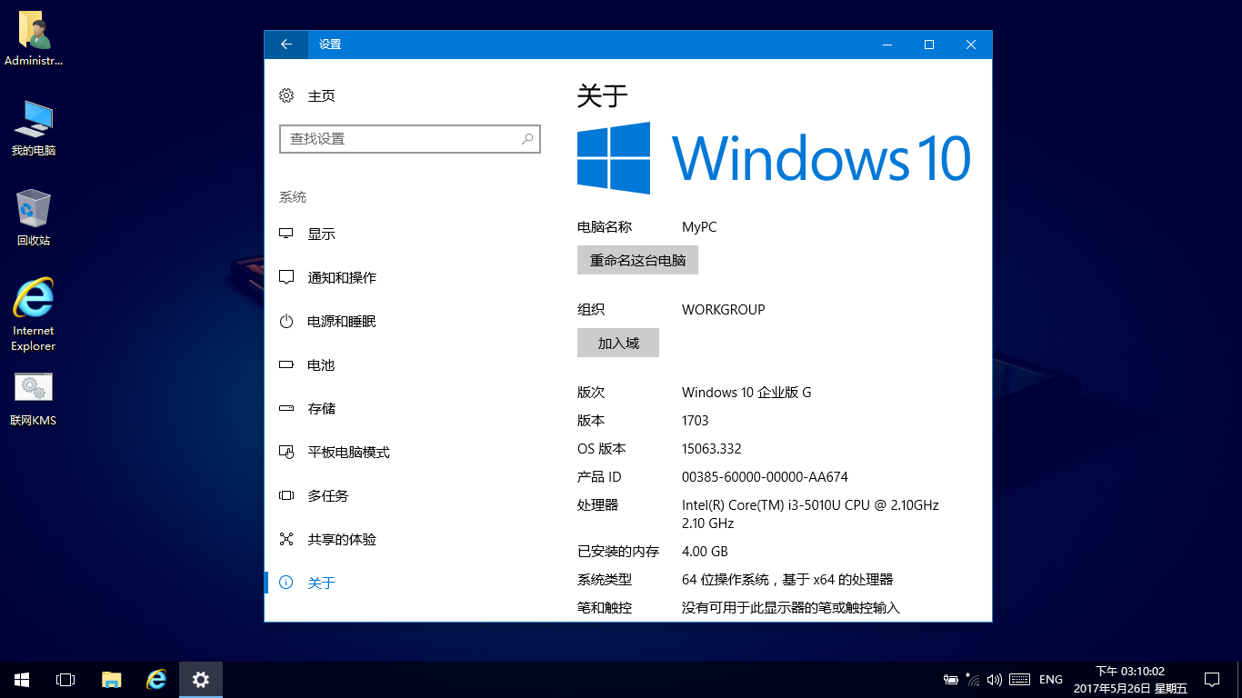Open File Explorer from the taskbar
This screenshot has height=698, width=1242.
(x=111, y=680)
